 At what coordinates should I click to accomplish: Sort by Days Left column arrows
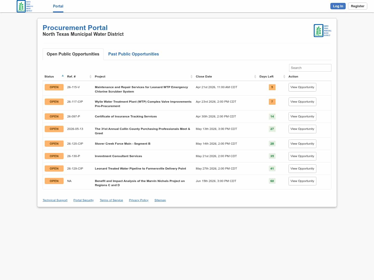[x=284, y=76]
